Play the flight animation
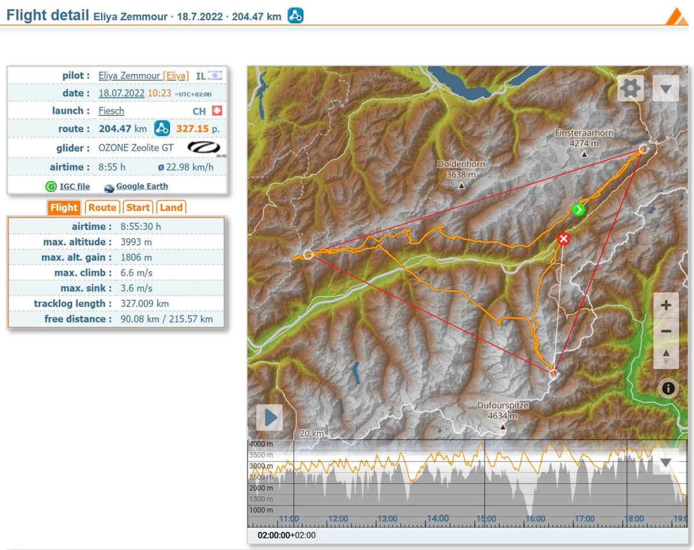This screenshot has height=550, width=694. tap(269, 417)
